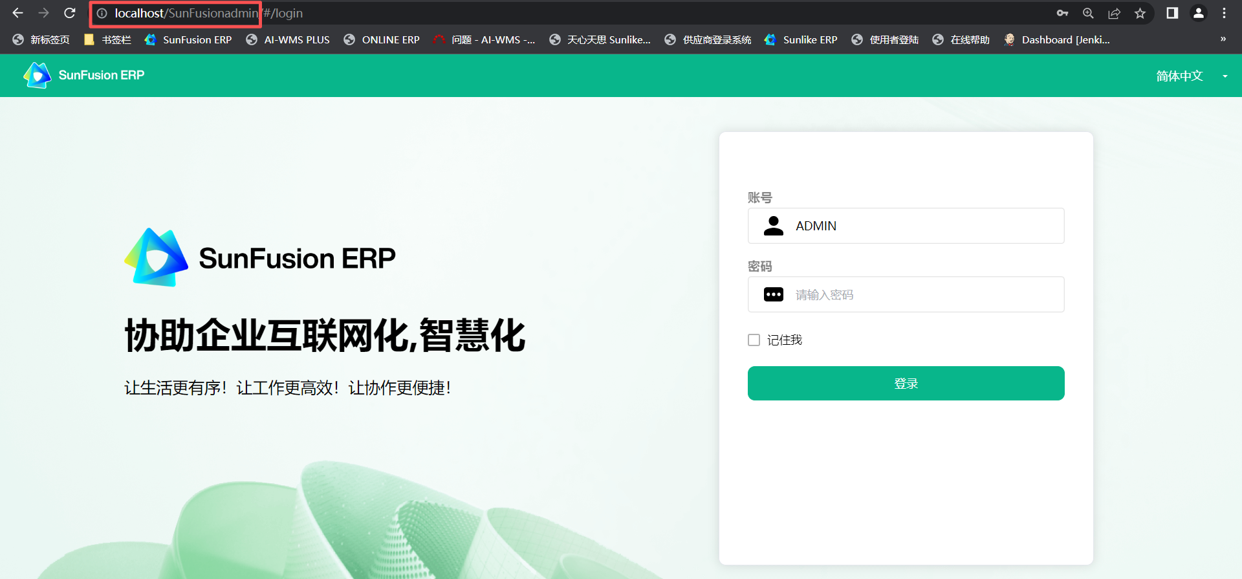Screen dimensions: 1242x579
Task: Open AI-WMS PLUS bookmark
Action: [x=288, y=39]
